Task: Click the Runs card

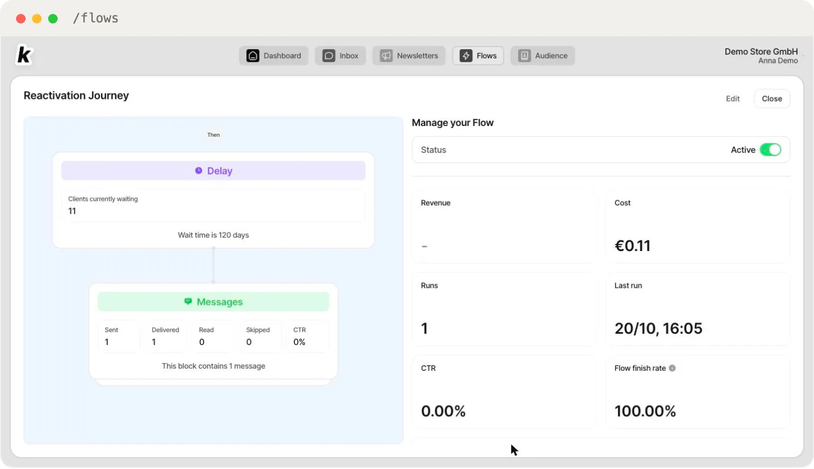Action: pos(504,309)
